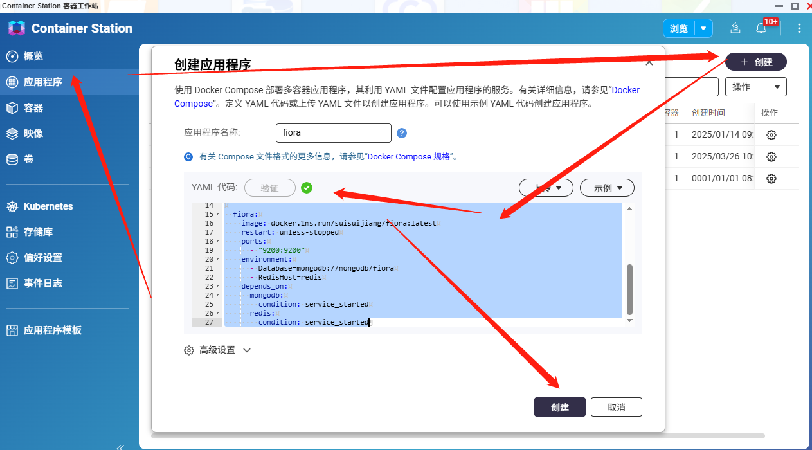Click the Applications grid icon
Image resolution: width=812 pixels, height=450 pixels.
click(x=12, y=82)
